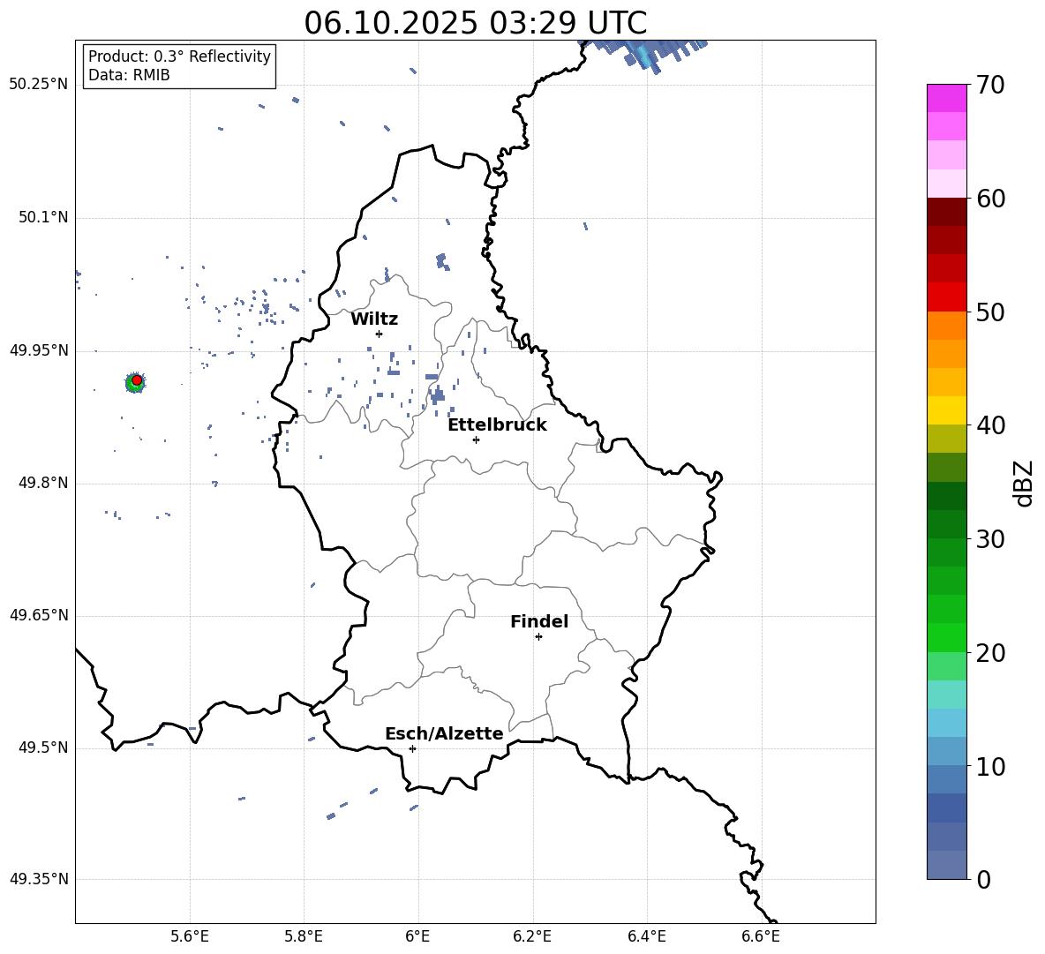This screenshot has height=954, width=1045.
Task: Click the 49.8°N latitude tick label
Action: click(42, 483)
